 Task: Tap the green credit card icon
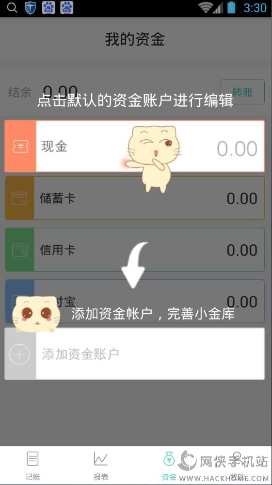pos(20,250)
